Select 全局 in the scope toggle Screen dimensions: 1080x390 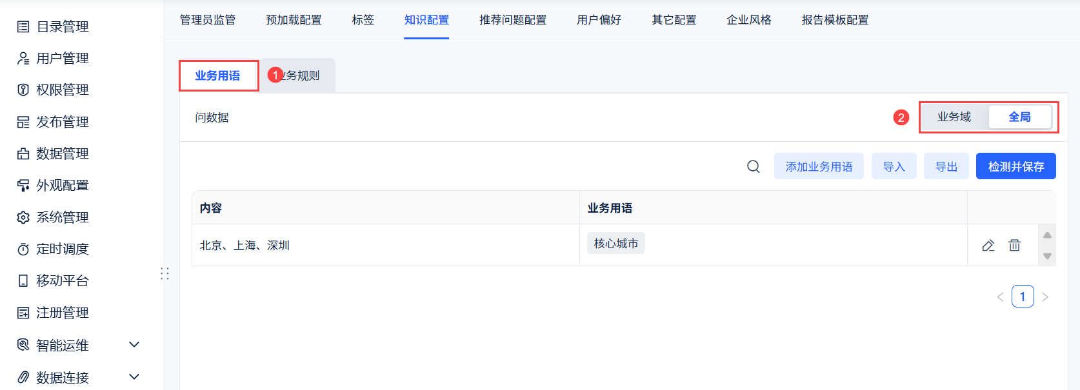[x=1019, y=117]
